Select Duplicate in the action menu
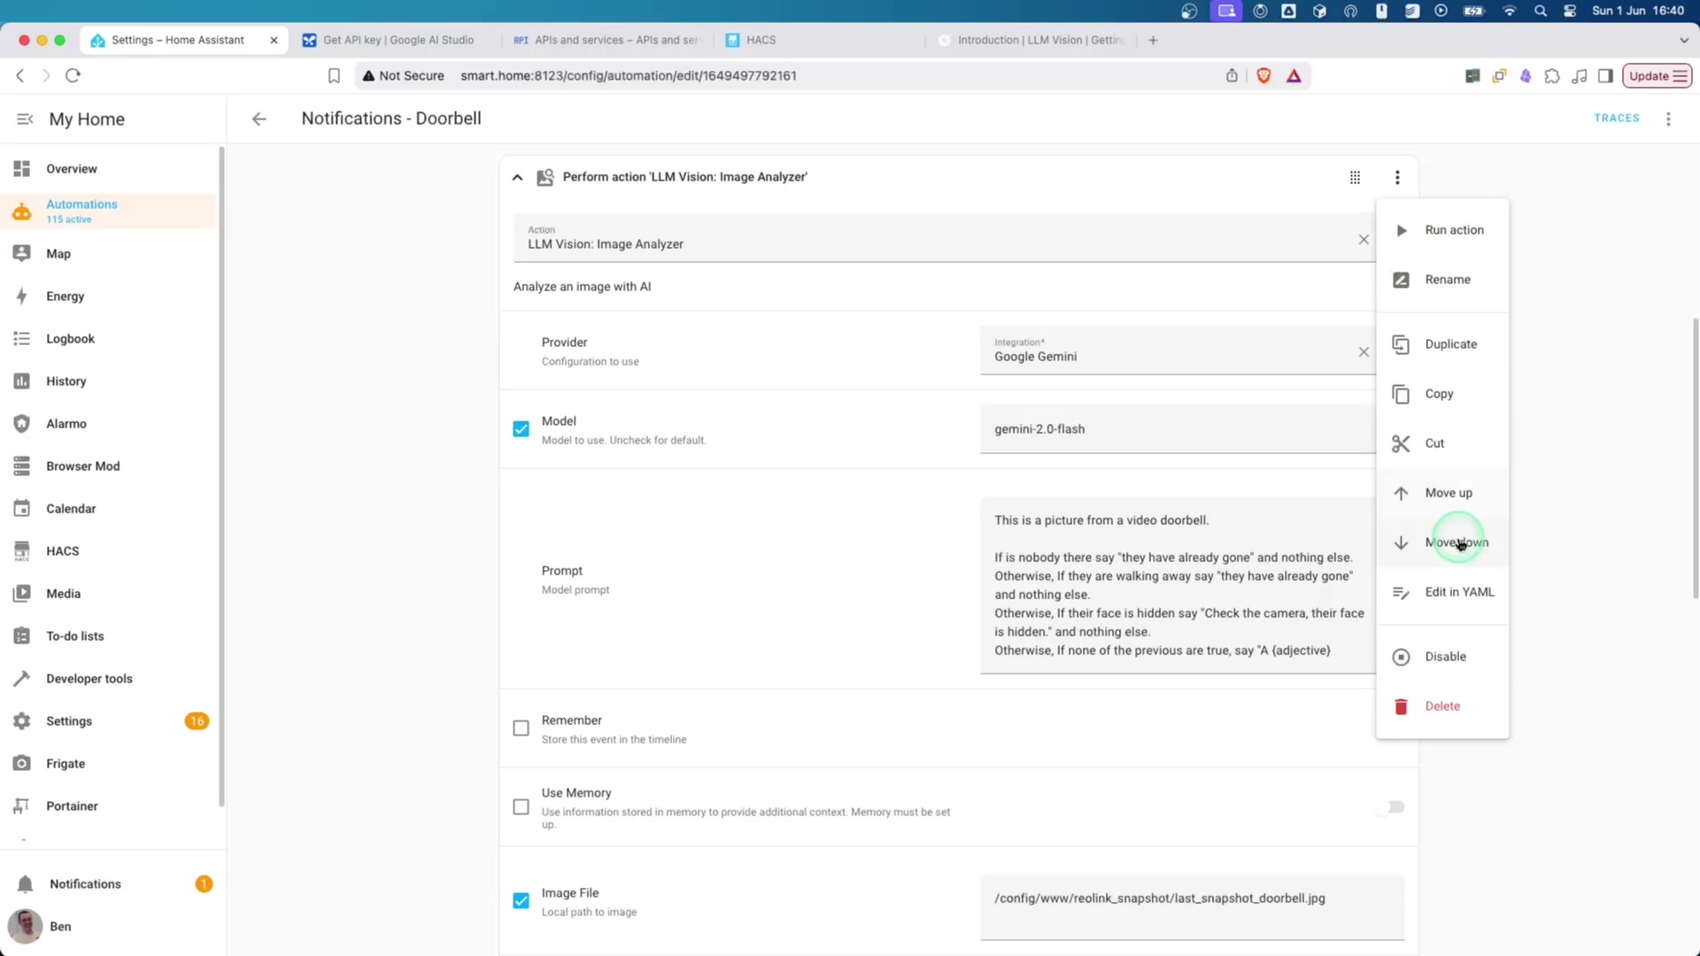 [x=1450, y=344]
